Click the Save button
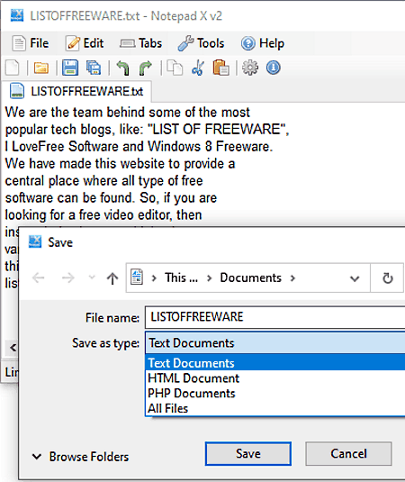The height and width of the screenshot is (482, 405). (x=248, y=454)
